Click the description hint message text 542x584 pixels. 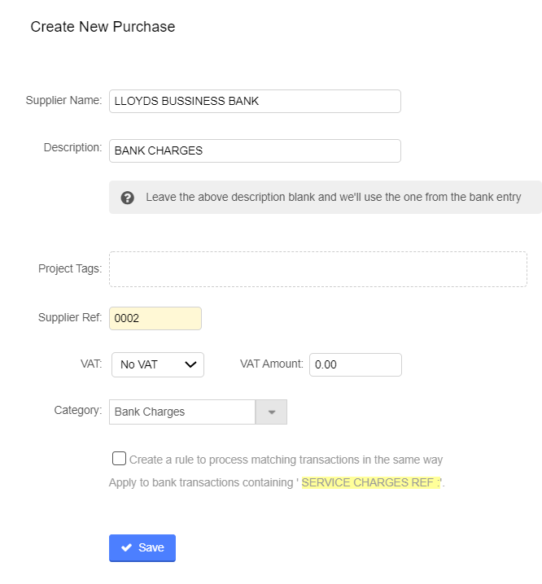[x=333, y=198]
